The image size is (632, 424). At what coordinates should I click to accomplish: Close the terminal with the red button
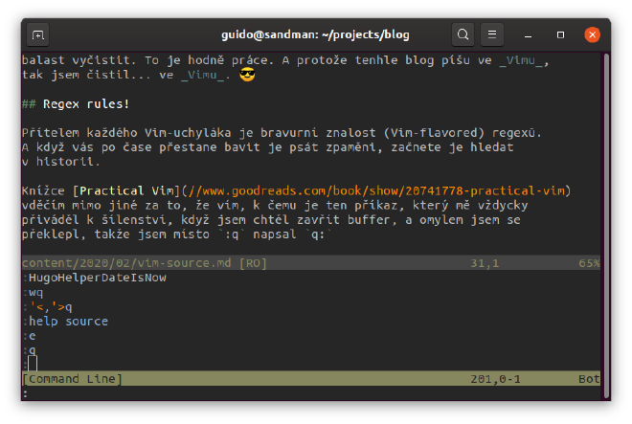[592, 35]
